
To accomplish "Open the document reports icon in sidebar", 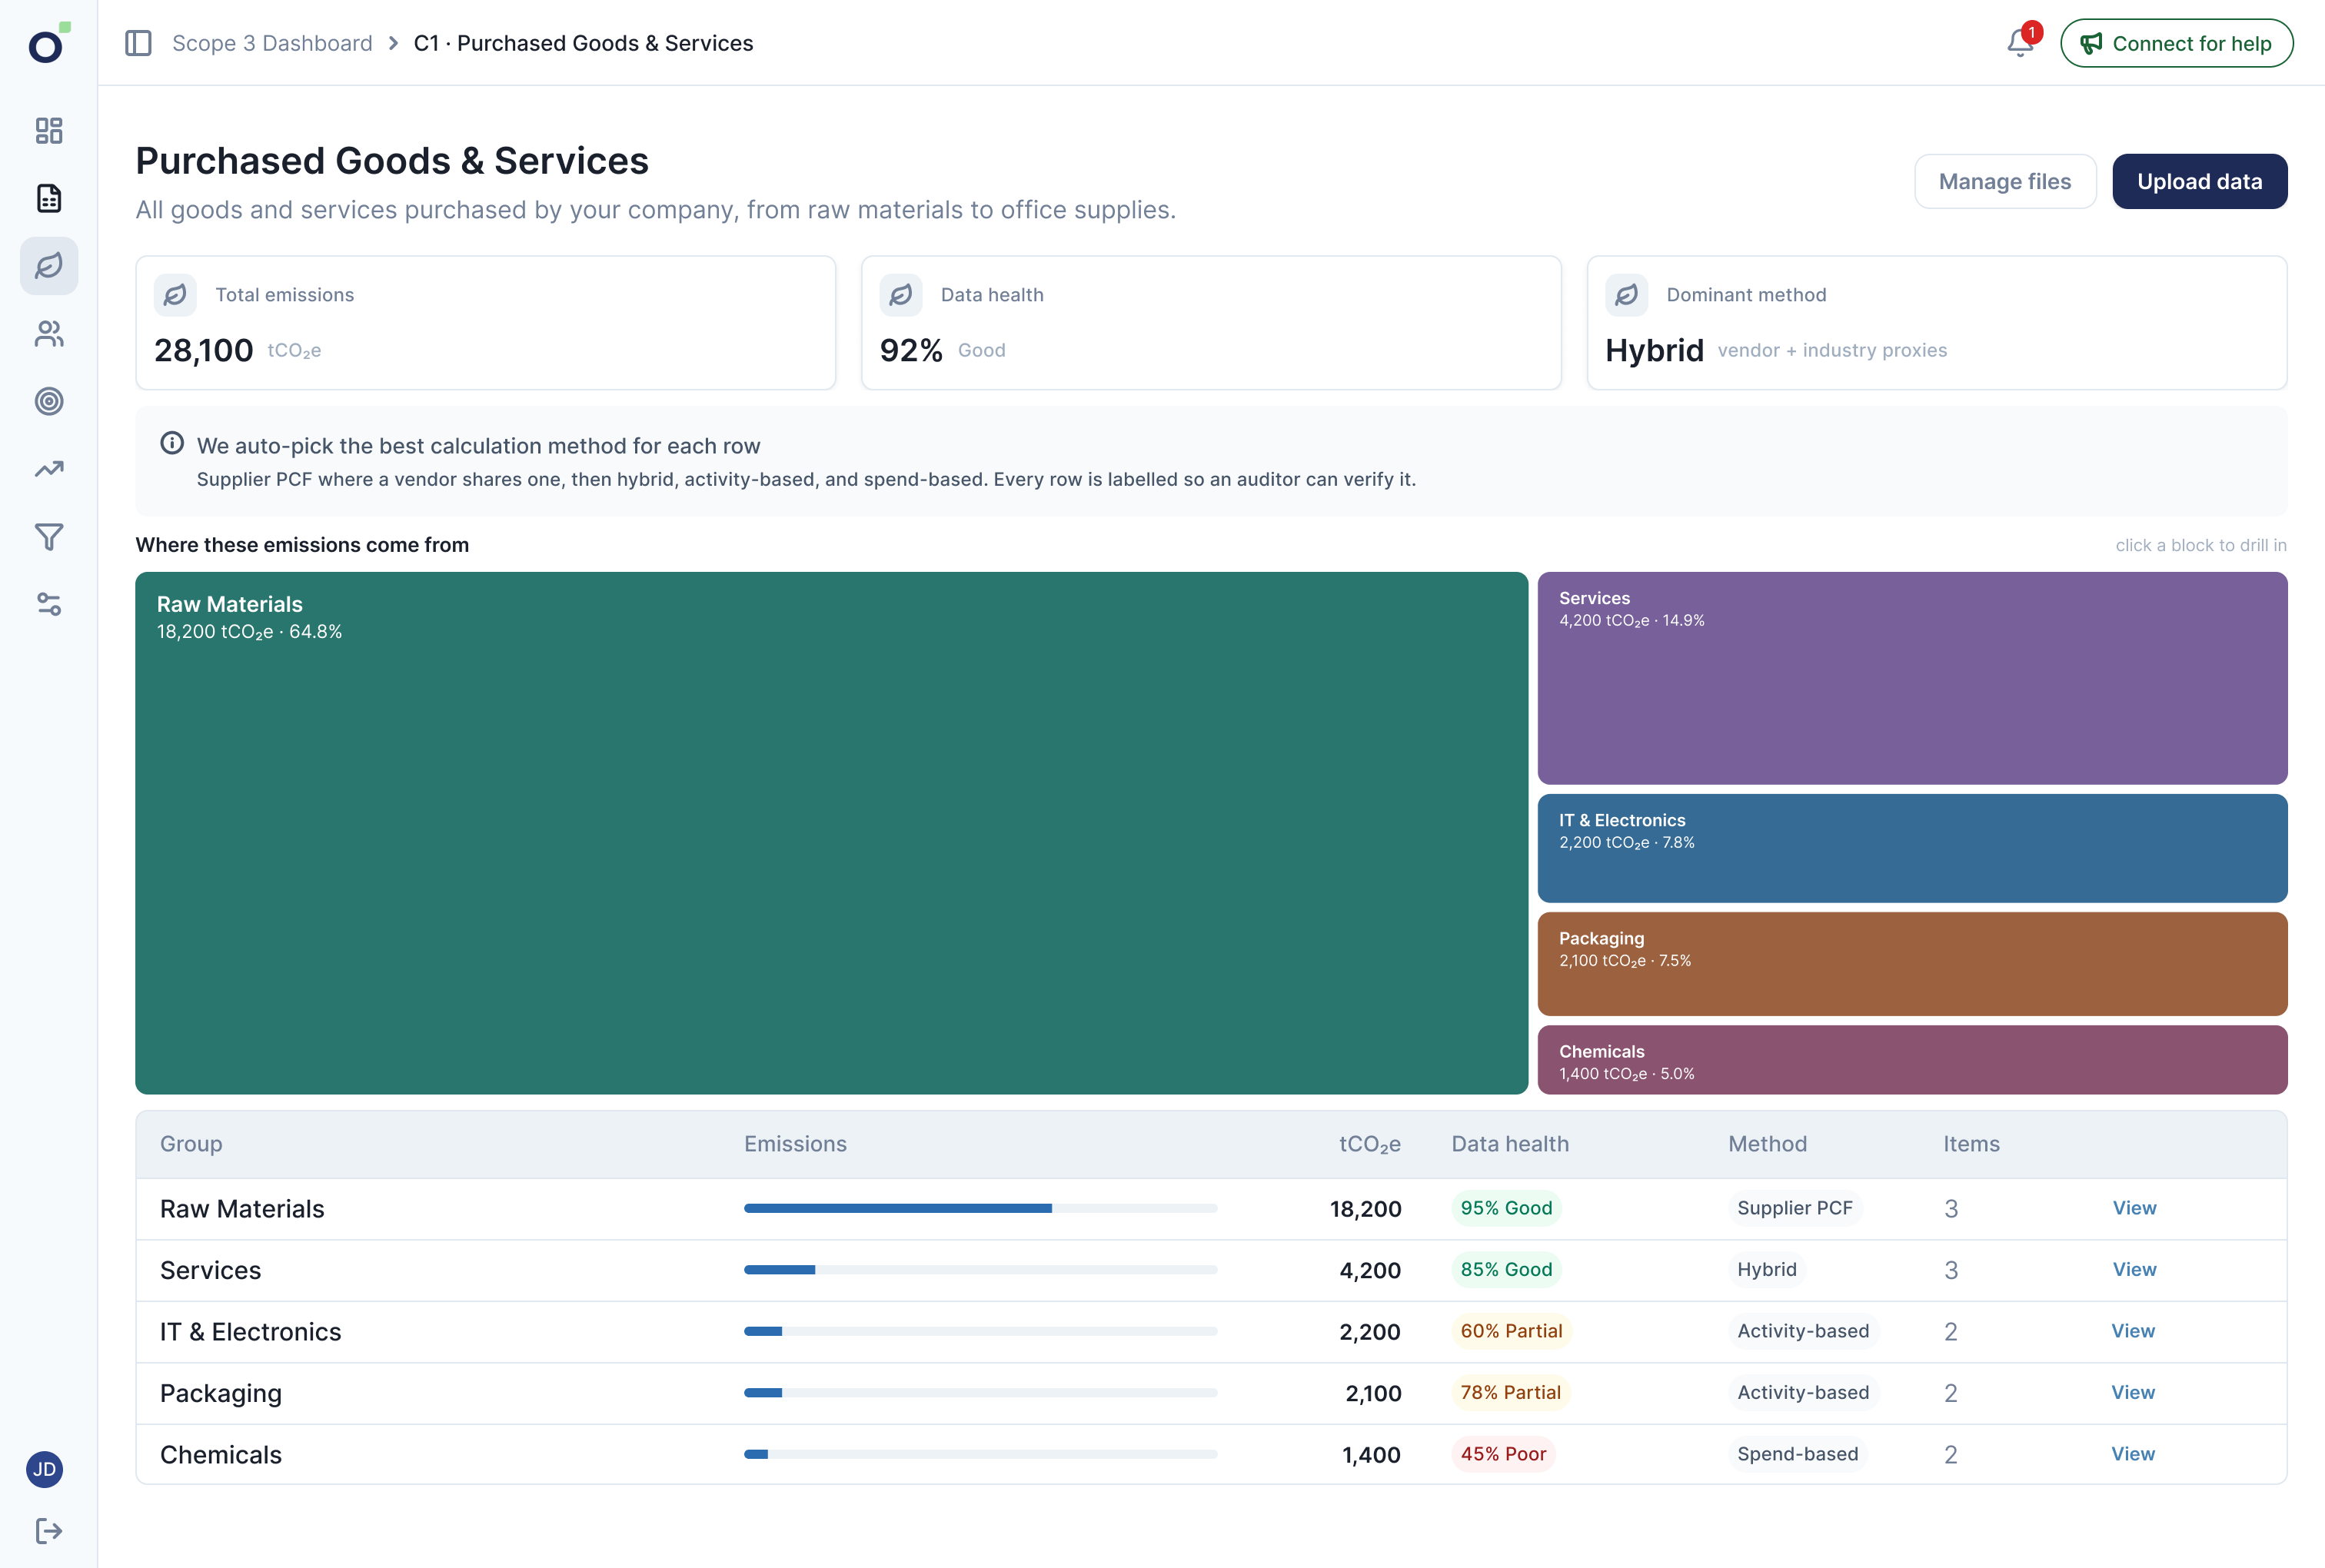I will pos(49,198).
